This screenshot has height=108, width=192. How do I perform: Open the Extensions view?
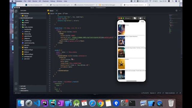[16, 33]
